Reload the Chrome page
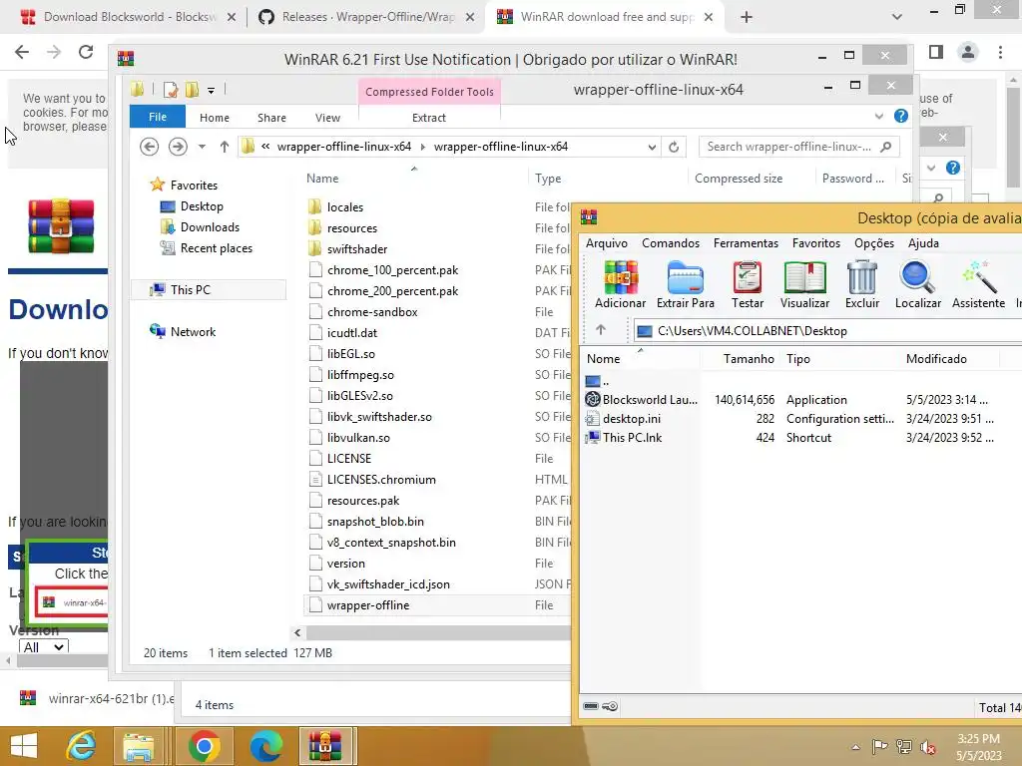 click(x=86, y=52)
